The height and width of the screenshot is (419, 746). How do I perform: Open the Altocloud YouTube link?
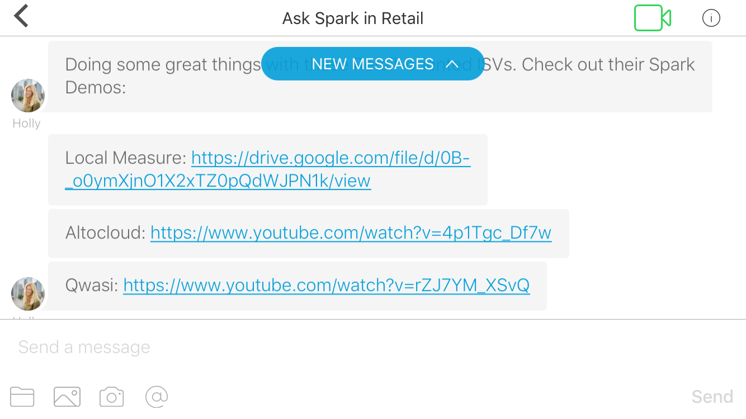pyautogui.click(x=351, y=233)
